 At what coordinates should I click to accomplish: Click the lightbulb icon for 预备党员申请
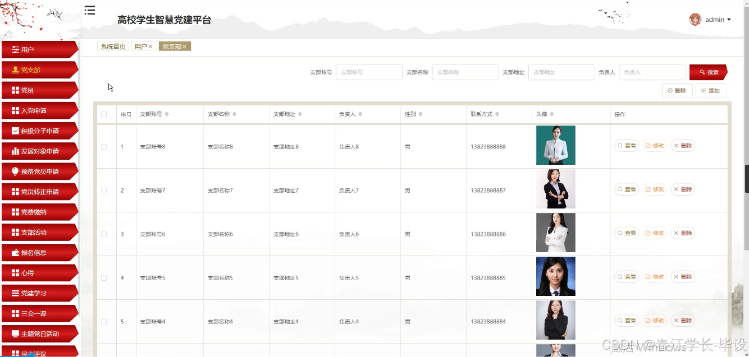pos(15,171)
